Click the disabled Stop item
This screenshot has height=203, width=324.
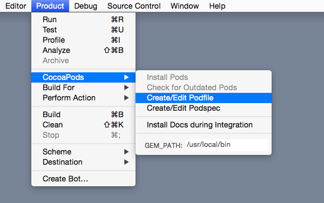84,135
